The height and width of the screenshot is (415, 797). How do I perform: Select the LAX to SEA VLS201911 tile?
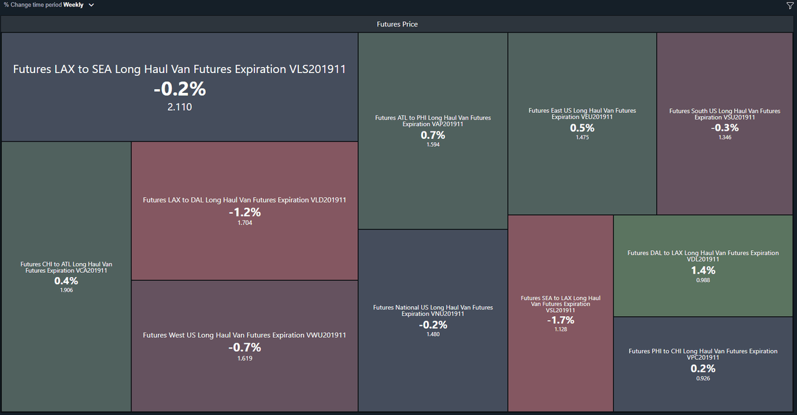(179, 87)
